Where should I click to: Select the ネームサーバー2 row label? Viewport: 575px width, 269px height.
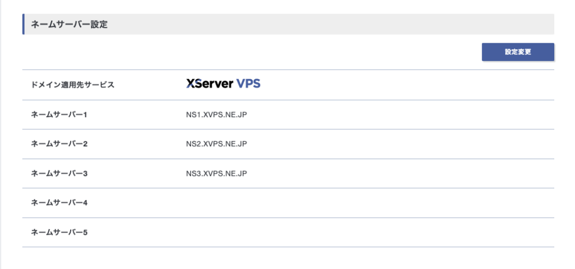tap(60, 144)
